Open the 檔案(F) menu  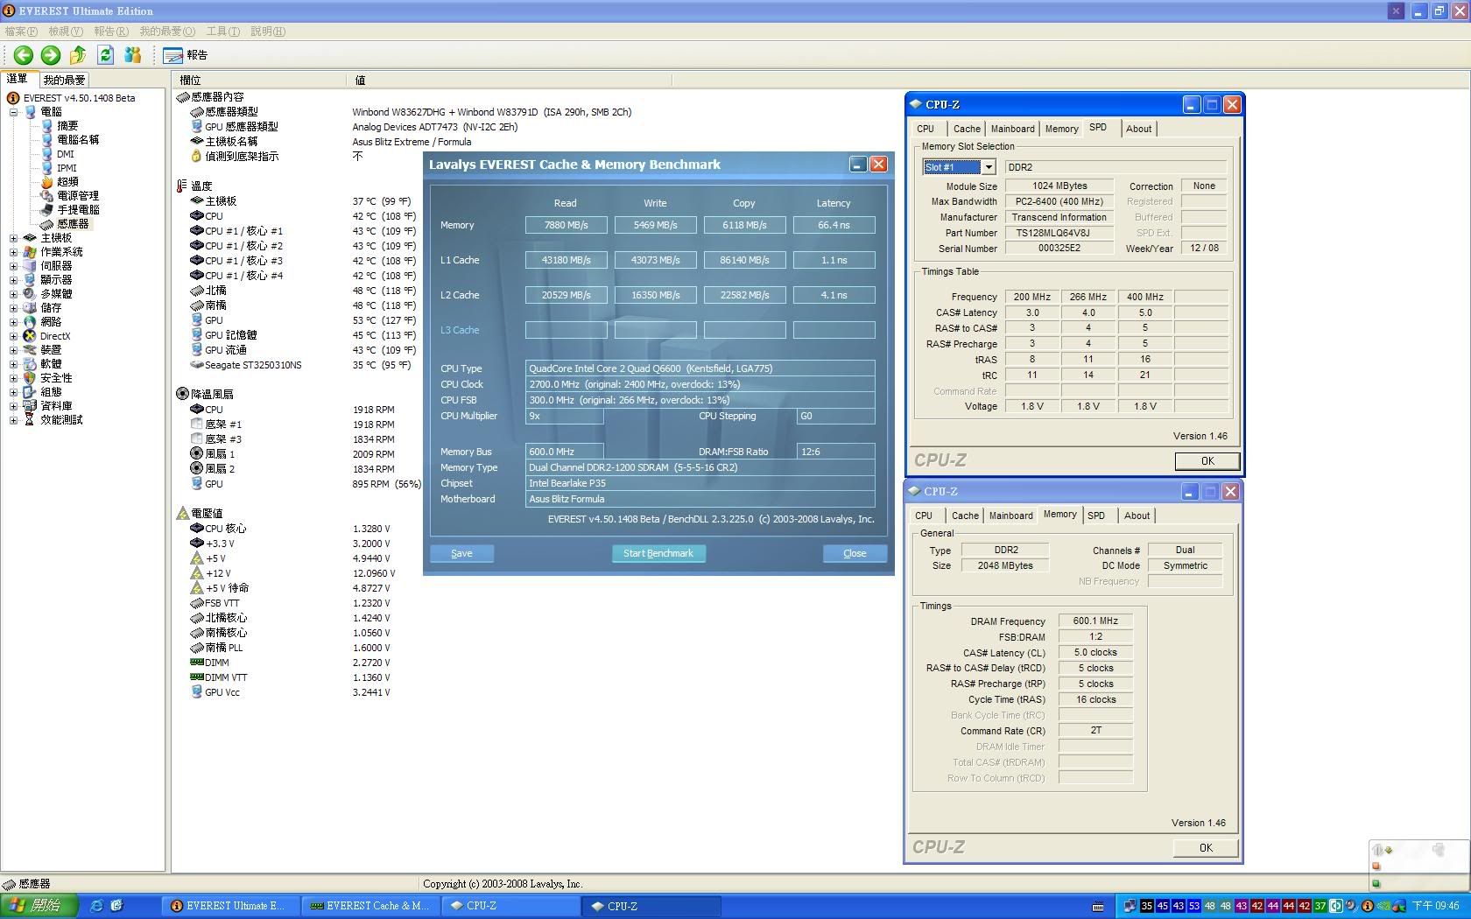(21, 32)
